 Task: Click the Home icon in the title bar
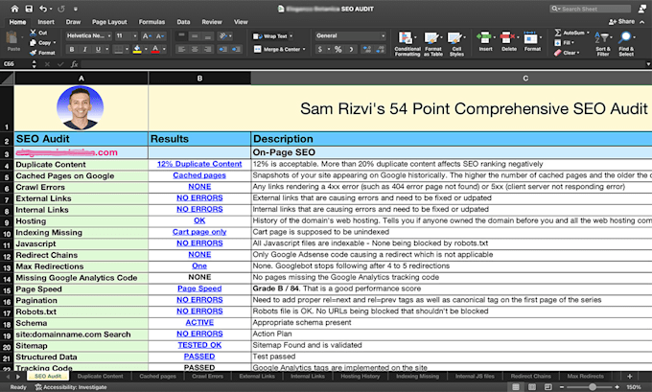(14, 9)
